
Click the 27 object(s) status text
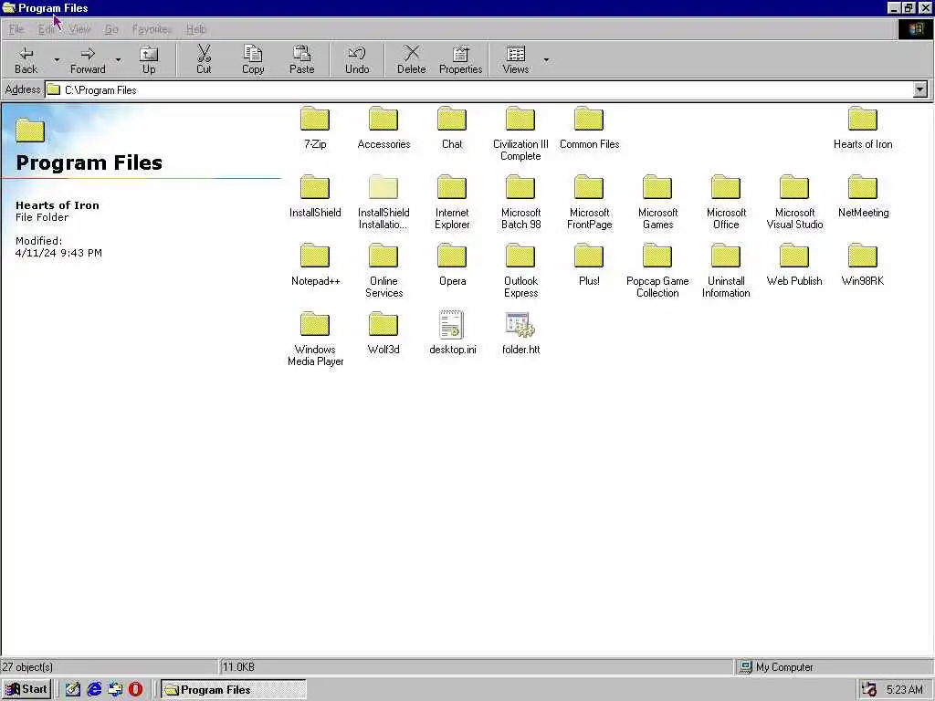coord(27,667)
